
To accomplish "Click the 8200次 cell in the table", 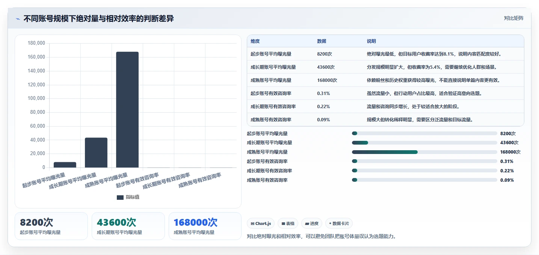I will click(325, 54).
